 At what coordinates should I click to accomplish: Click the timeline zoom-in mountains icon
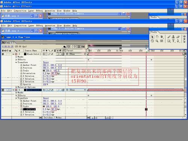click(x=108, y=118)
